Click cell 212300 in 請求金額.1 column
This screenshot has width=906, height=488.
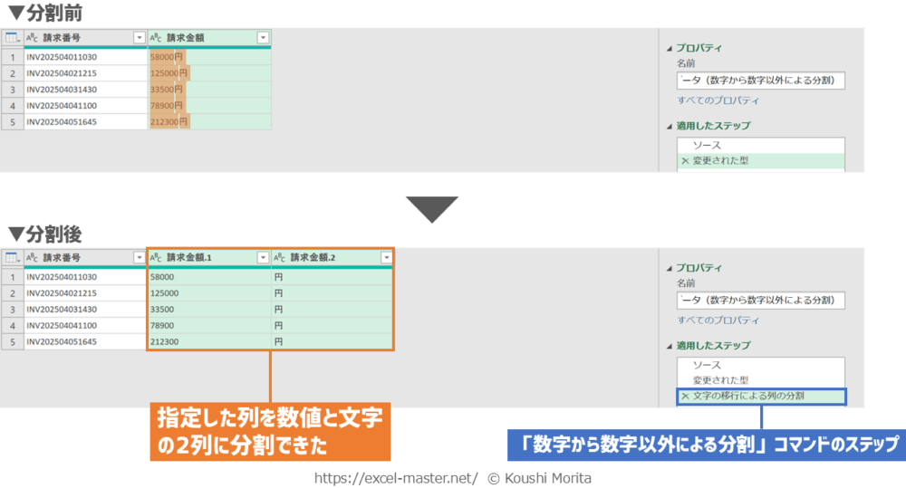209,342
